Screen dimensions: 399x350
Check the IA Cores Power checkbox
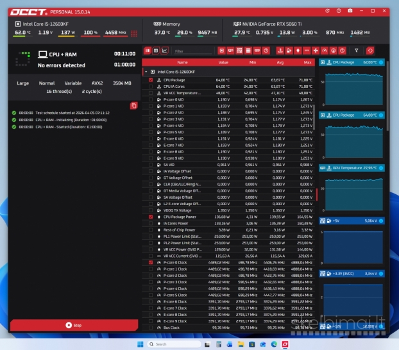tap(151, 223)
